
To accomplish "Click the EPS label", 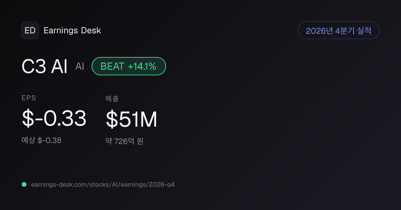I will click(29, 98).
